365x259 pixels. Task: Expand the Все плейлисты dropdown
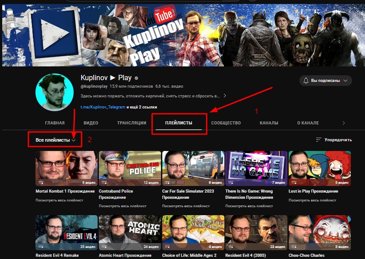tap(55, 140)
